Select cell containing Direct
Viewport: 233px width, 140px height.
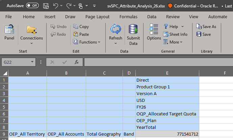pyautogui.click(x=167, y=80)
